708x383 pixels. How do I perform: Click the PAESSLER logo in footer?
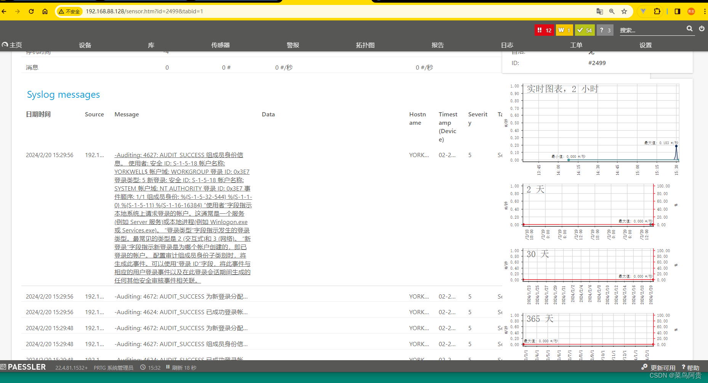pos(23,367)
